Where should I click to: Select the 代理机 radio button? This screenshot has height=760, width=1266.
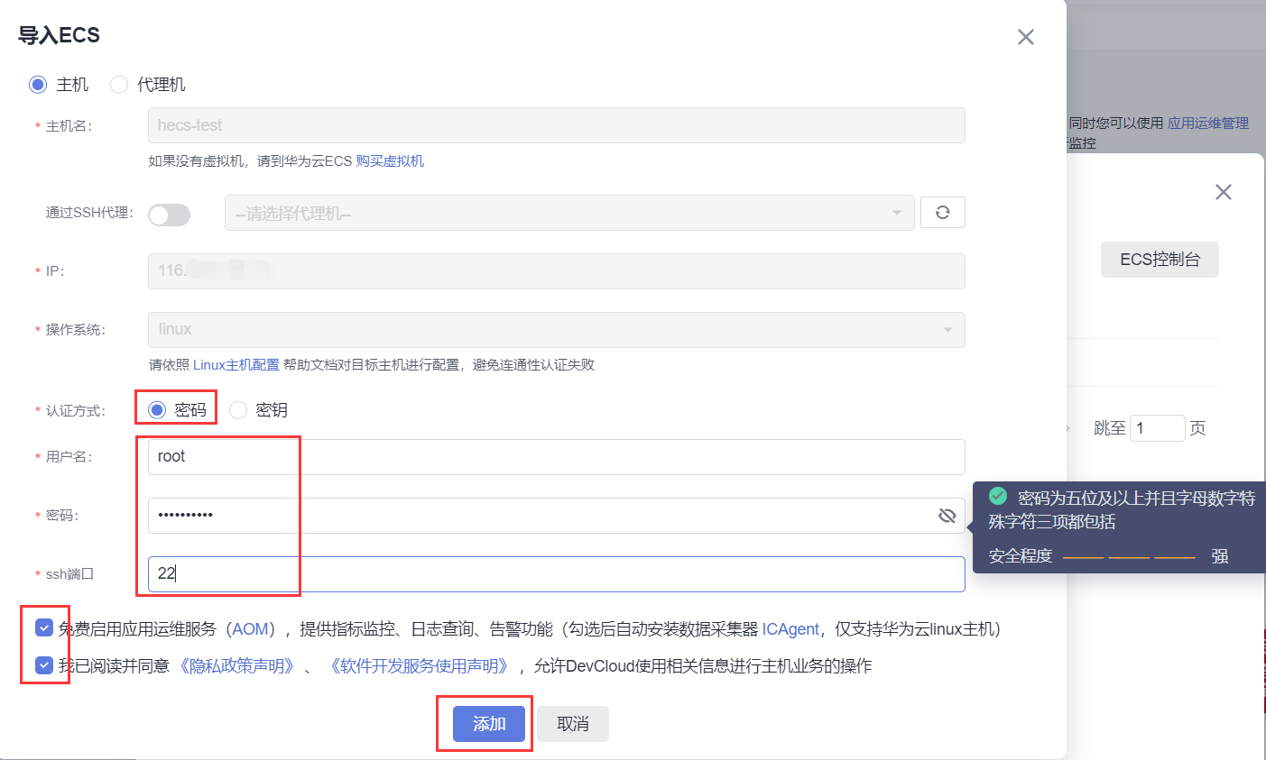pos(118,84)
